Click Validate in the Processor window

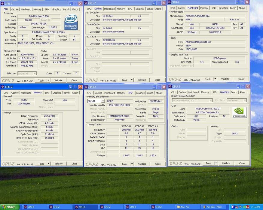pos(58,80)
